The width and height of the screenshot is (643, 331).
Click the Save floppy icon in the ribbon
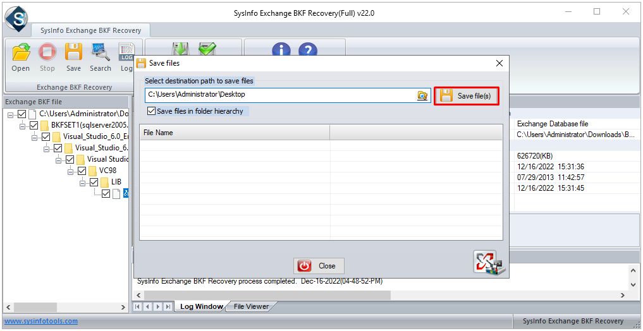coord(73,52)
